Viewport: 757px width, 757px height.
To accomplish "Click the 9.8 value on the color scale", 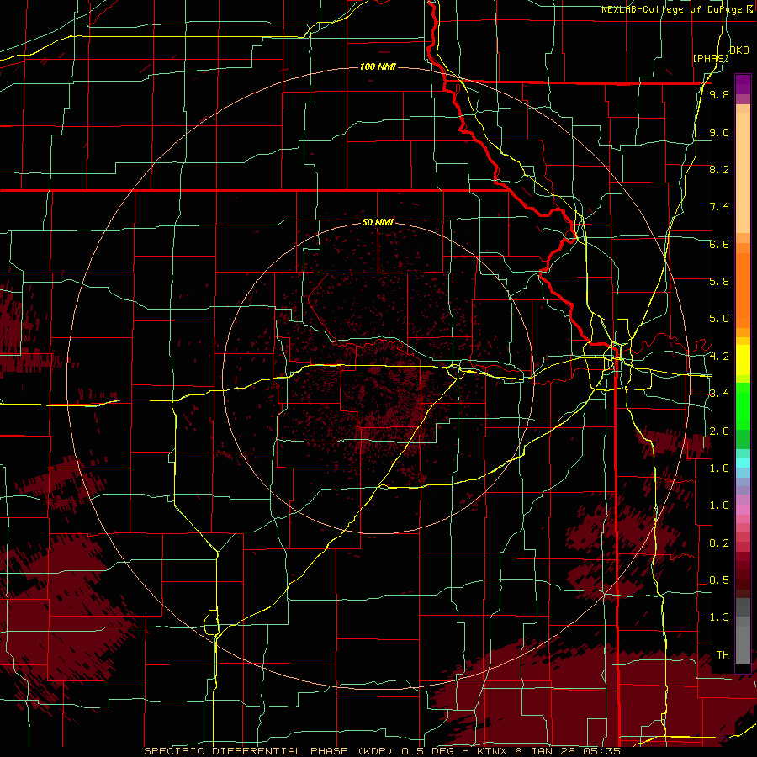I will 719,94.
